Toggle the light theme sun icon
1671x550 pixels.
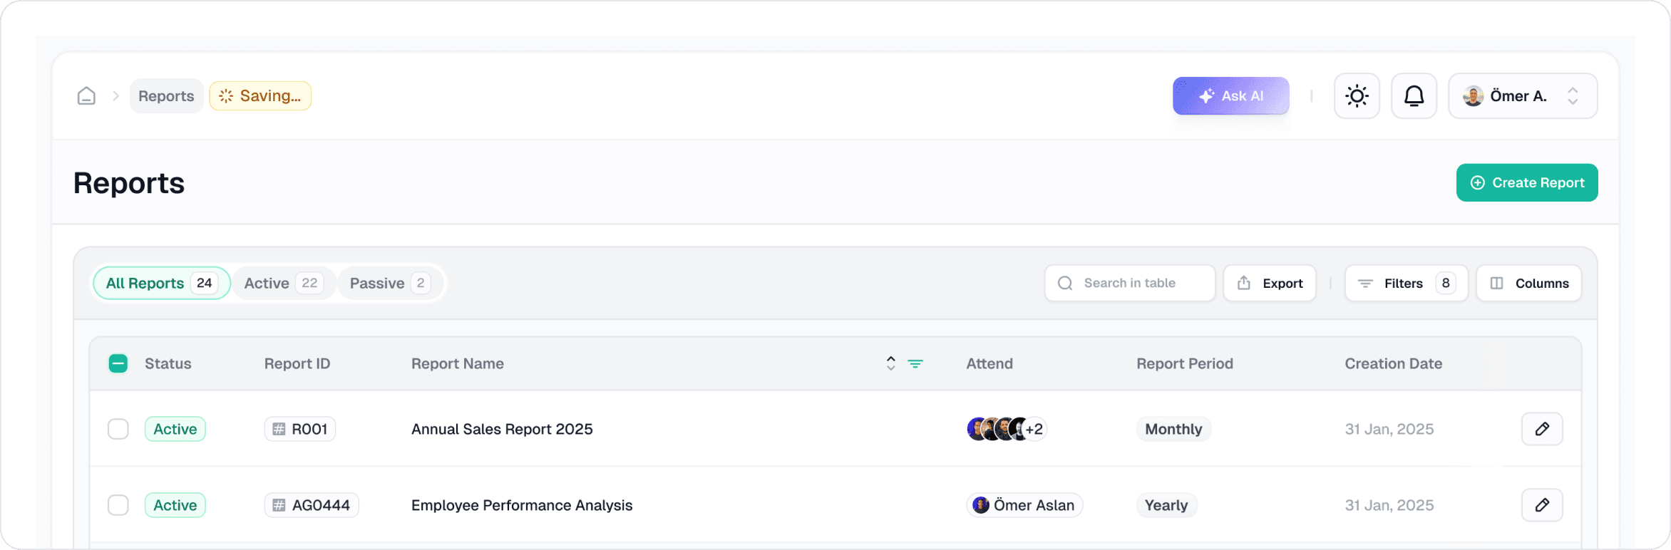pos(1357,96)
